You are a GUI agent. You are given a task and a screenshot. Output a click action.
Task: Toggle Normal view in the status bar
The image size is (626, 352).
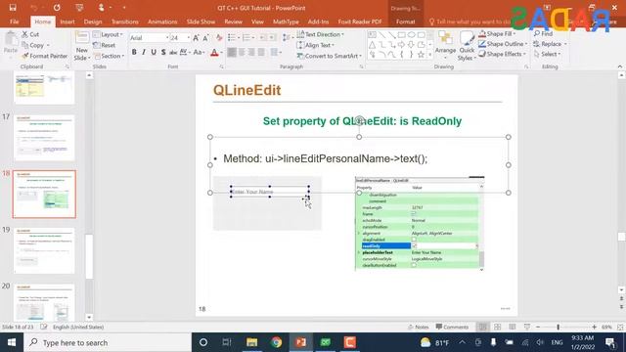pyautogui.click(x=482, y=327)
